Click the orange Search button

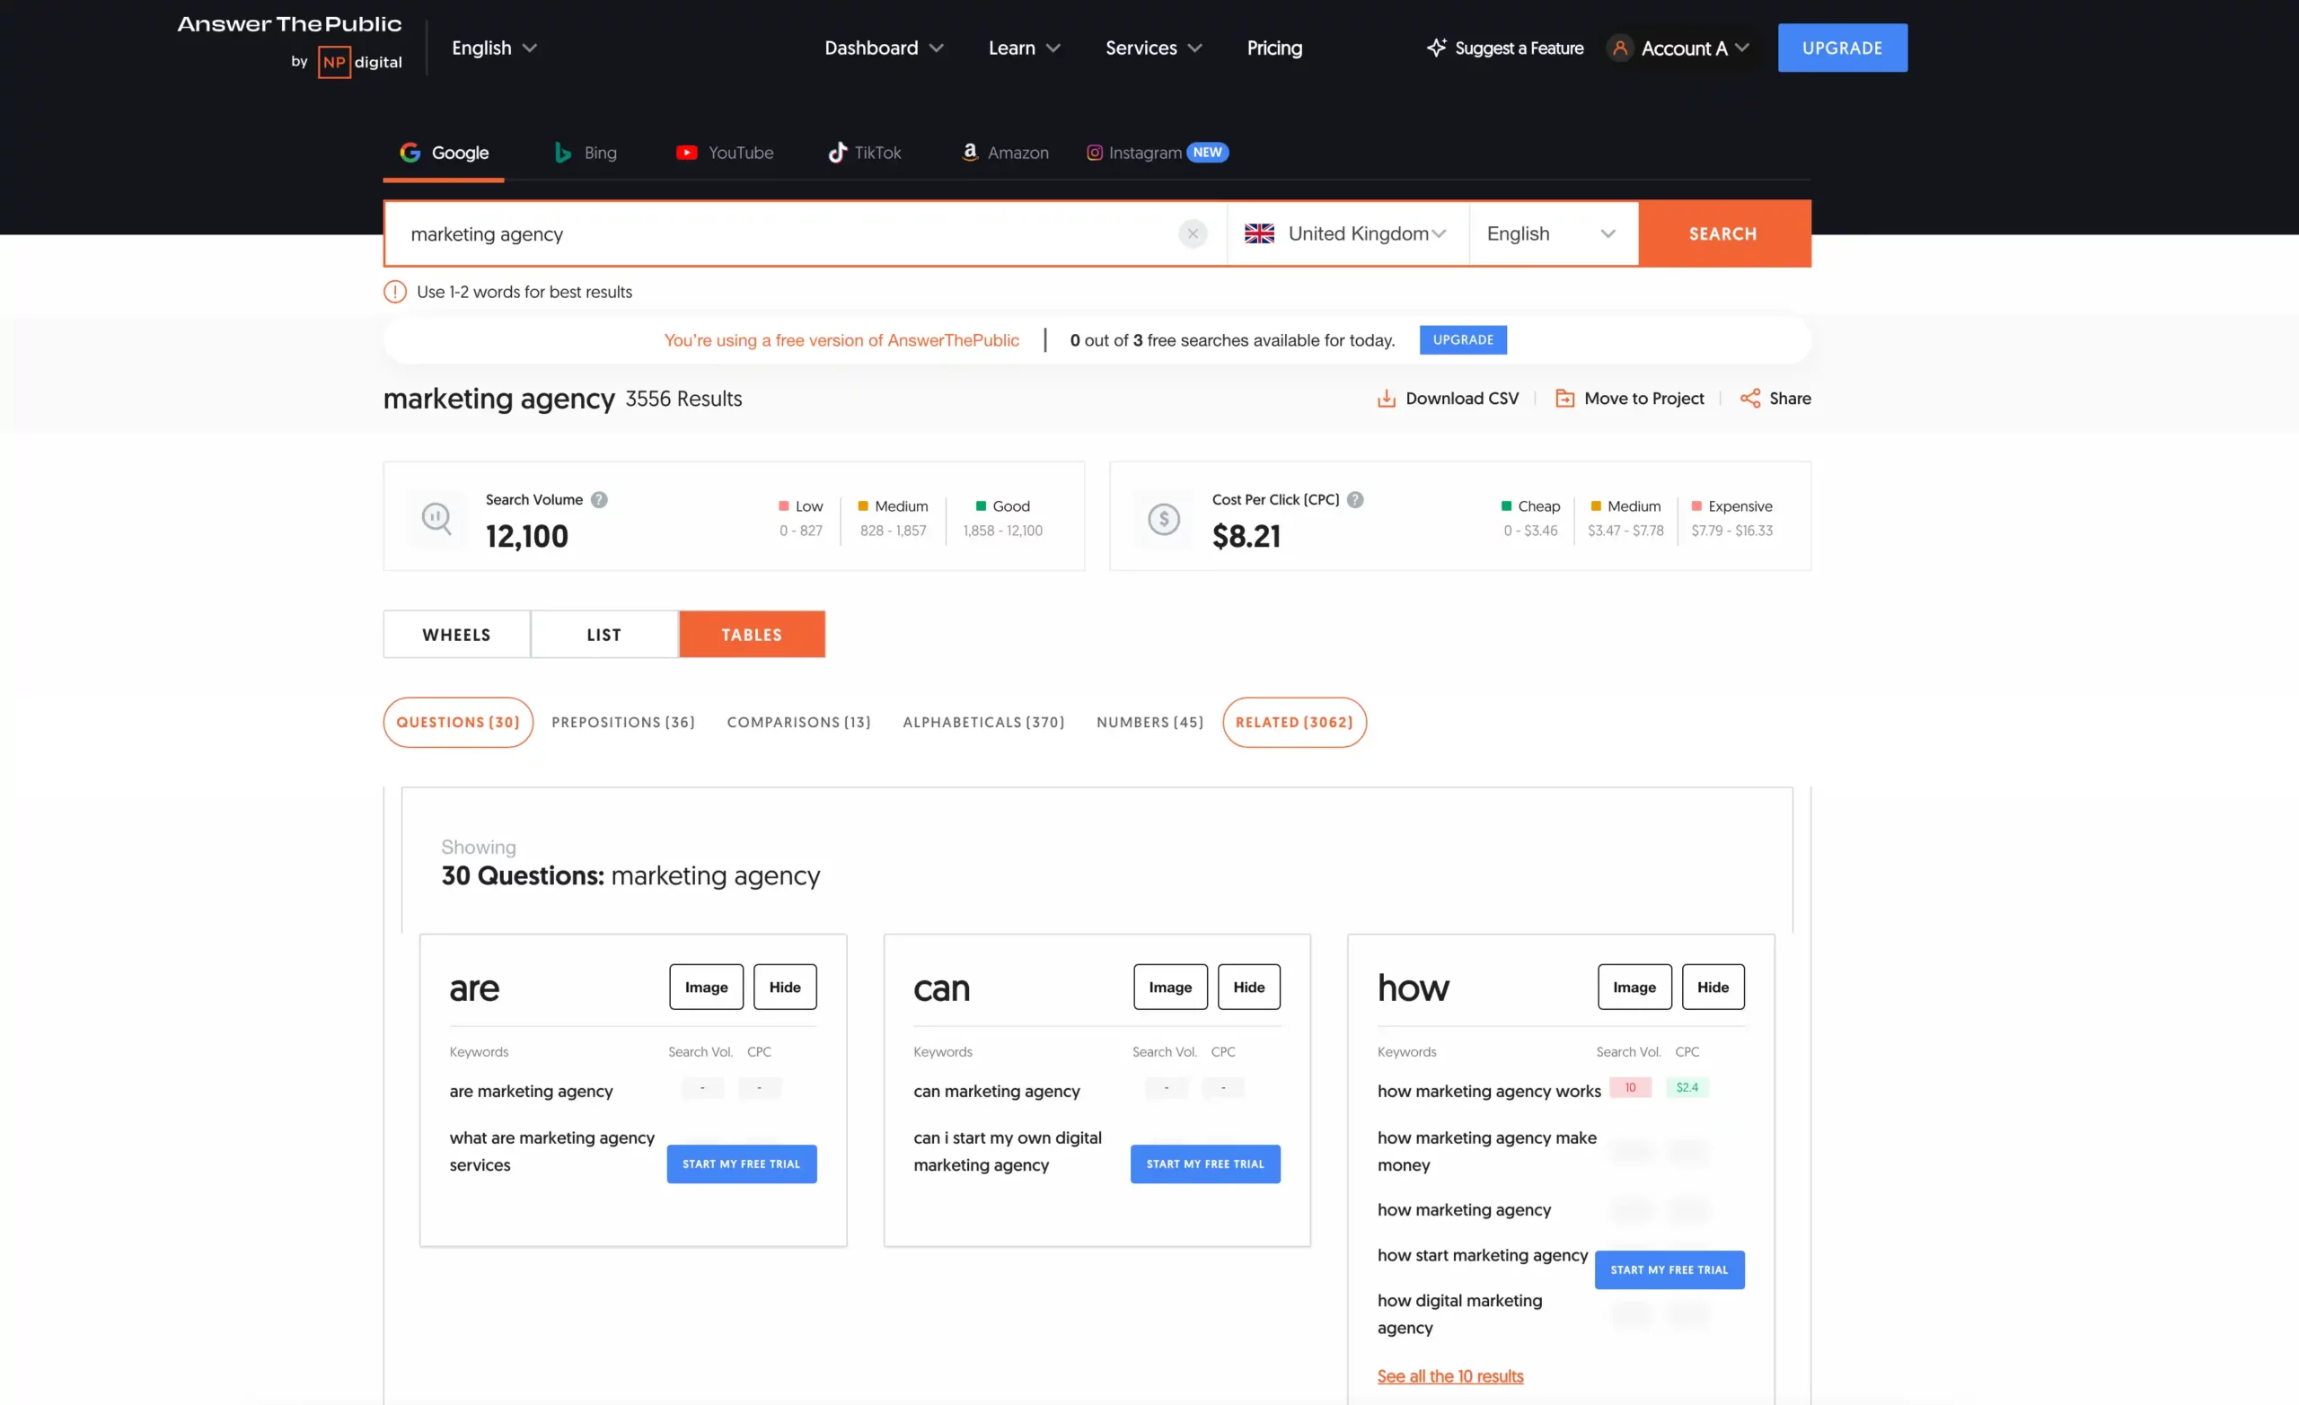(x=1722, y=233)
